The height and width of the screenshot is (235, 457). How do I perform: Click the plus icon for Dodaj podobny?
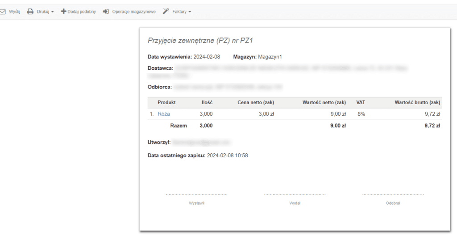[63, 12]
